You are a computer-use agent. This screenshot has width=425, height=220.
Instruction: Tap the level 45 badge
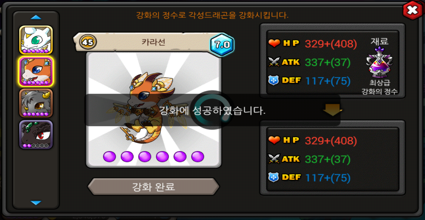click(x=88, y=42)
